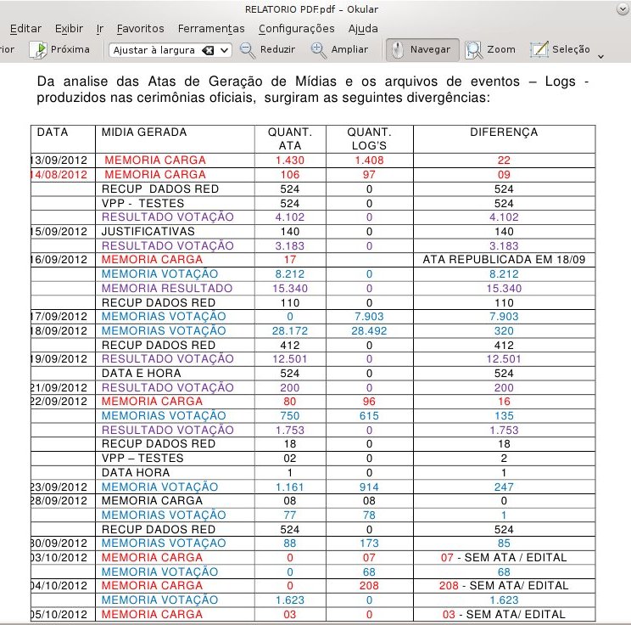Click the Reduzir zoom-out magnifier icon
Image resolution: width=631 pixels, height=625 pixels.
tap(248, 50)
